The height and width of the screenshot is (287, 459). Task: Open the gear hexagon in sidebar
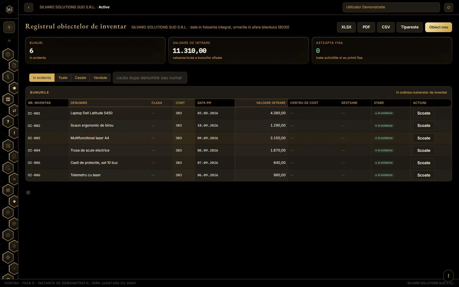[8, 213]
